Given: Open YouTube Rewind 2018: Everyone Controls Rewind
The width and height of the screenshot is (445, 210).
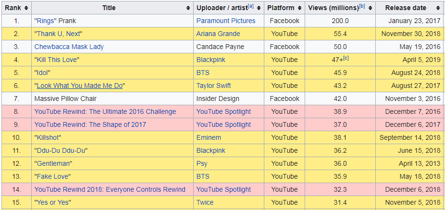Looking at the screenshot, I should click(x=110, y=189).
